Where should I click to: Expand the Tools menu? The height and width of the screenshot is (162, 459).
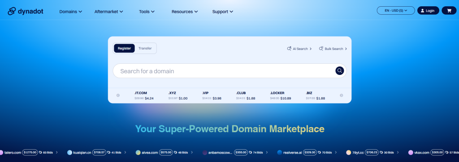[147, 12]
